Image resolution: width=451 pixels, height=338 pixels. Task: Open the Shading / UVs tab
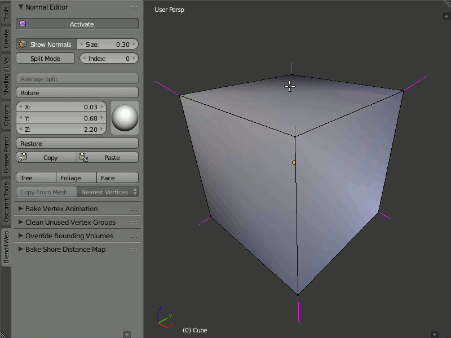click(x=6, y=75)
